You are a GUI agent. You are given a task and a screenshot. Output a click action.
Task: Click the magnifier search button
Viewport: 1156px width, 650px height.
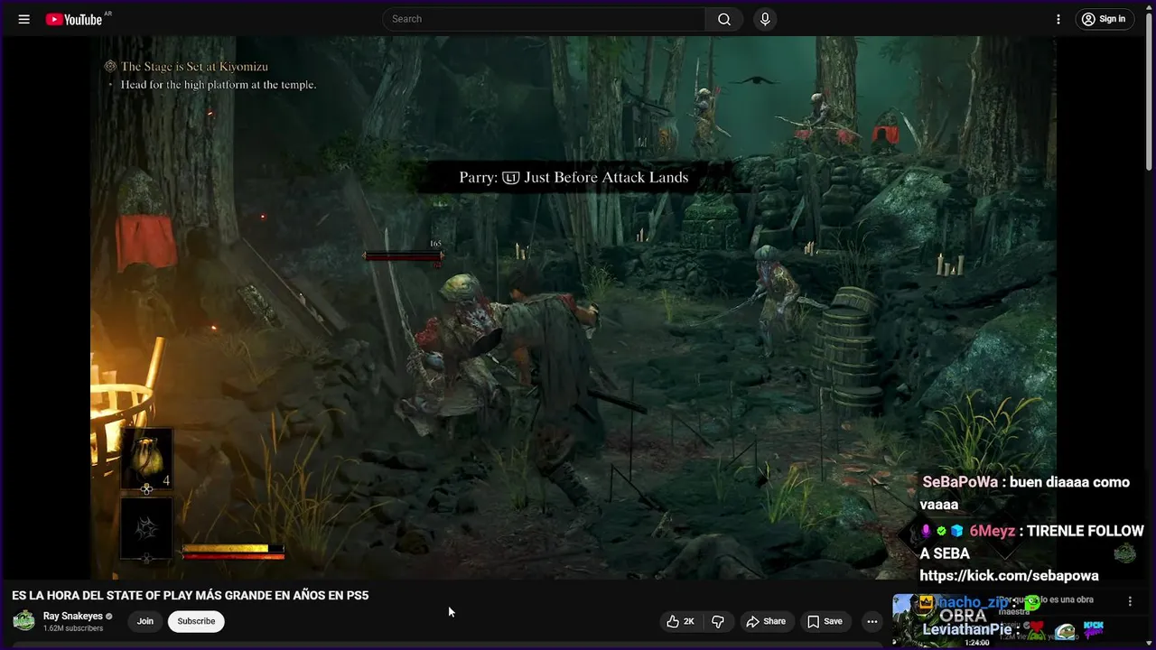(724, 19)
